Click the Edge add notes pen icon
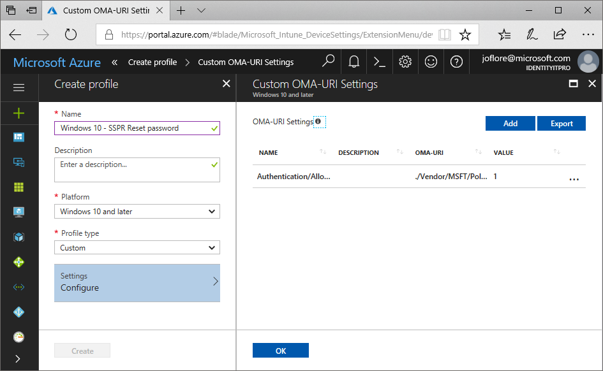 coord(532,34)
